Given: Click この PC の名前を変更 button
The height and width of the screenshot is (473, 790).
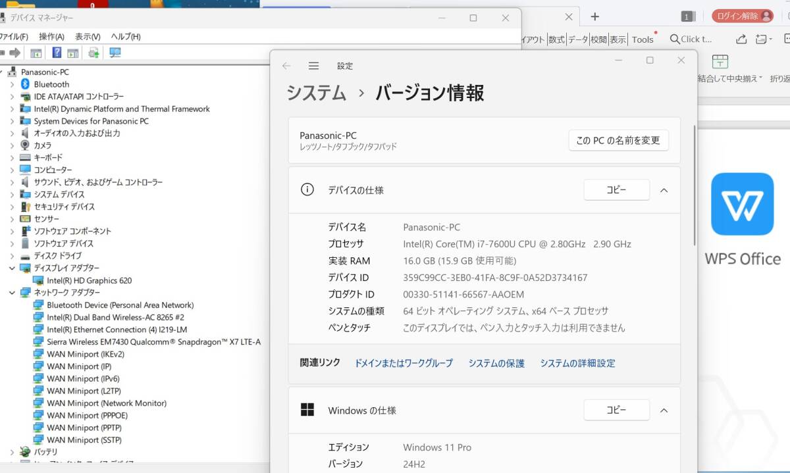Looking at the screenshot, I should [618, 141].
